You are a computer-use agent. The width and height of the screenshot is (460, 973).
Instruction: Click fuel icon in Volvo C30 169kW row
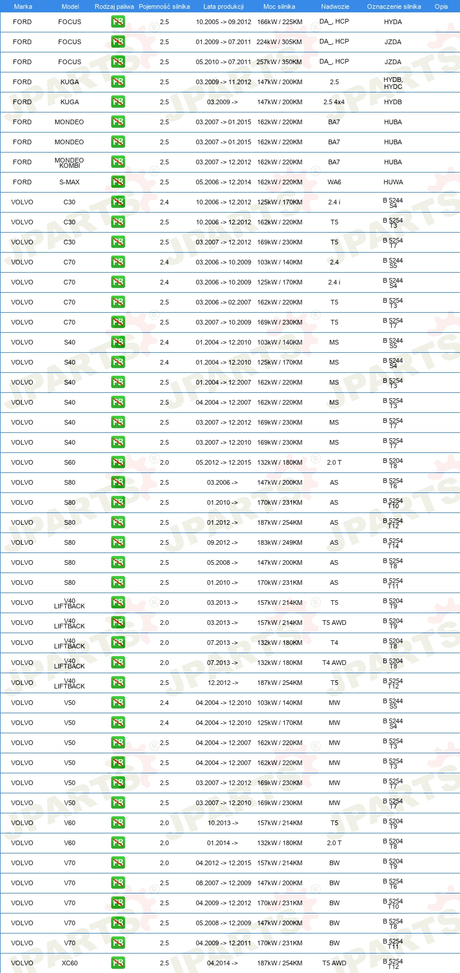pos(118,242)
